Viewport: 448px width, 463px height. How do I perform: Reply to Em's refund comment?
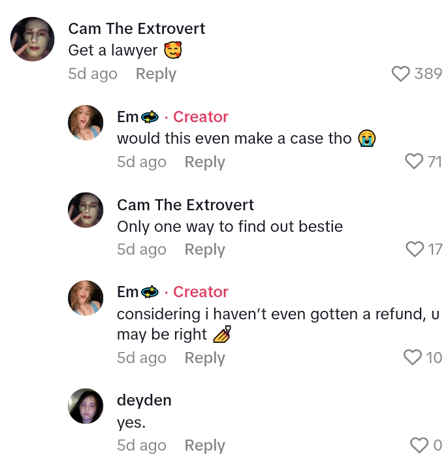click(204, 357)
